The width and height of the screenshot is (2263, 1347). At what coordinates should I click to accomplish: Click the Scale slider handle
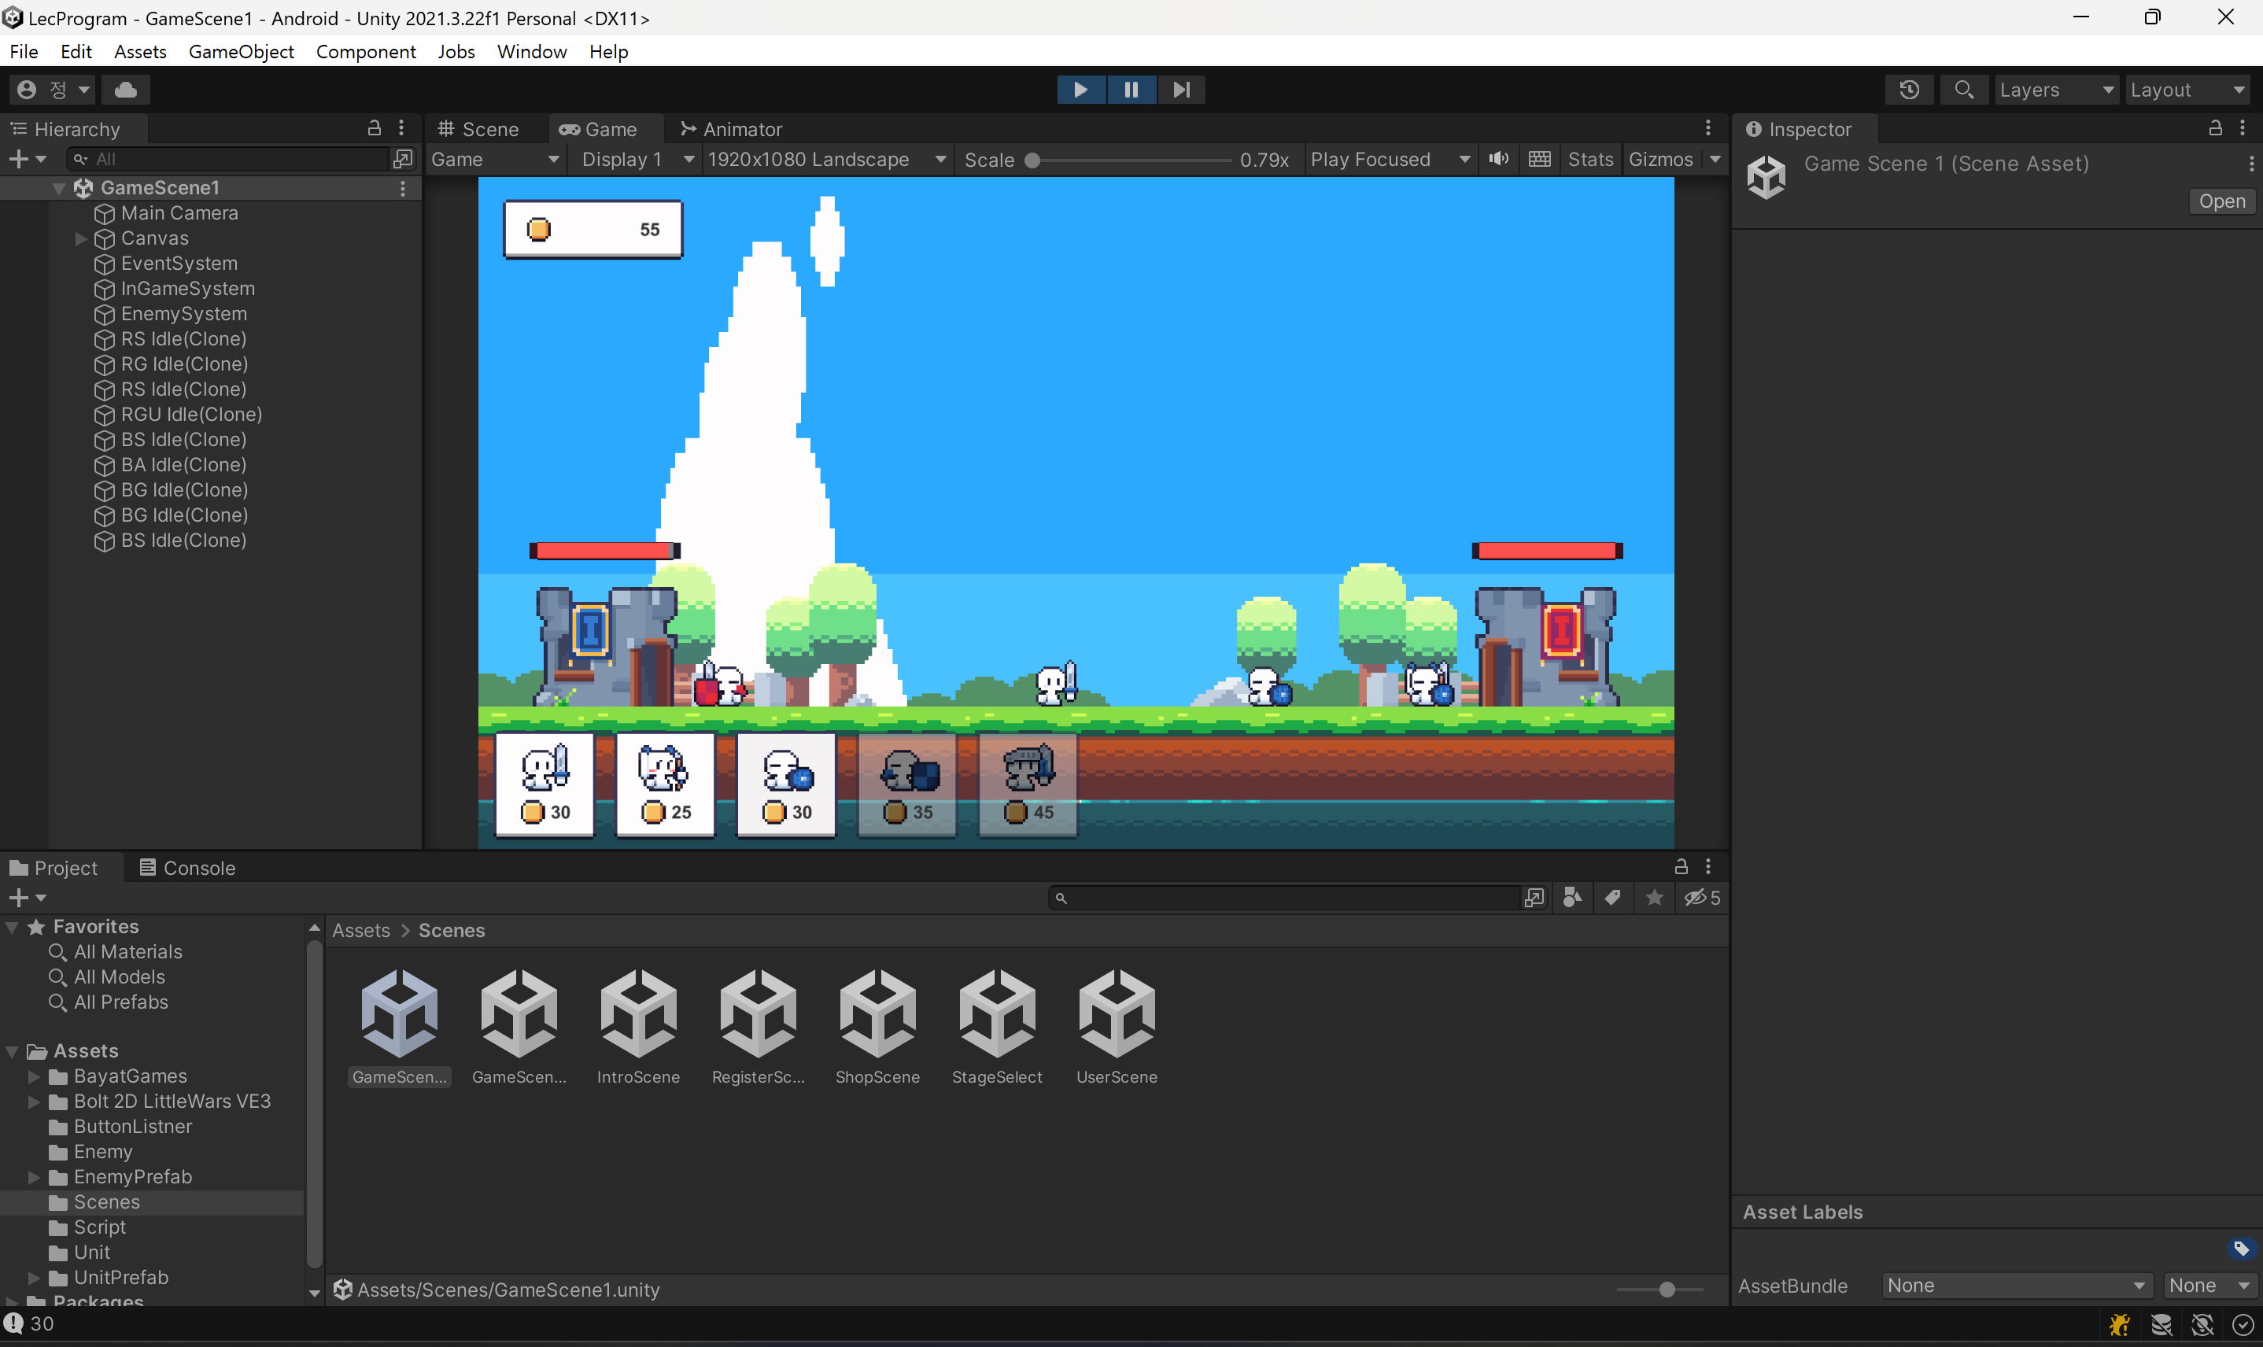tap(1032, 161)
